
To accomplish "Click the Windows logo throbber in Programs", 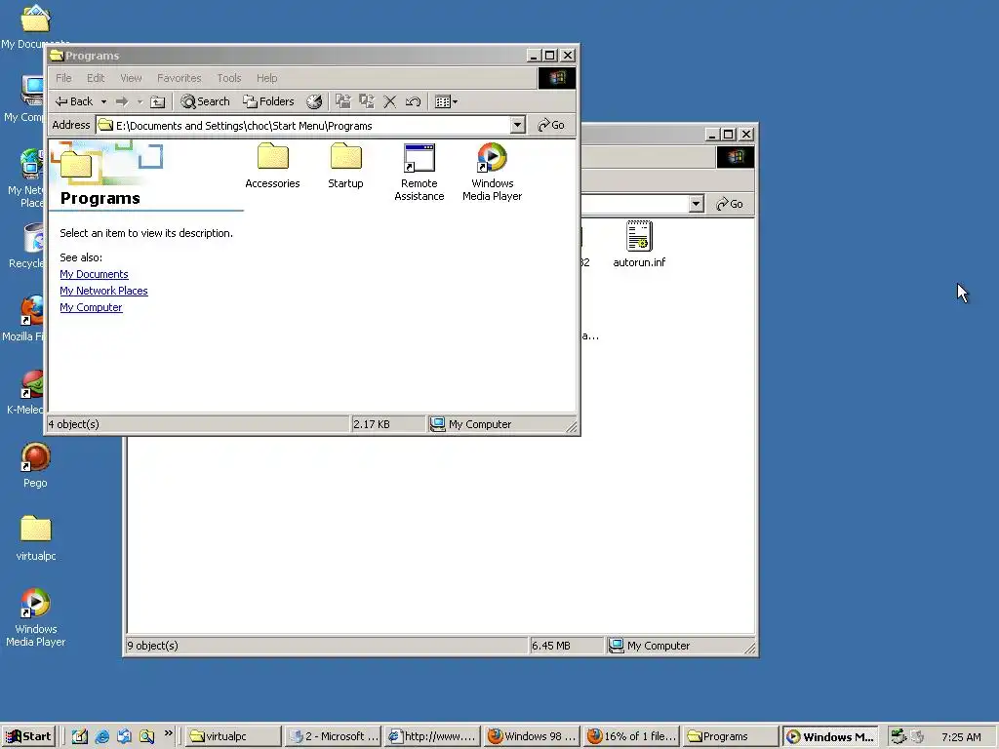I will pos(557,78).
